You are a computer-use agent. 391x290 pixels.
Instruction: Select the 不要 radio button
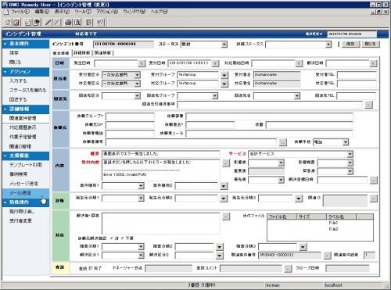[123, 238]
